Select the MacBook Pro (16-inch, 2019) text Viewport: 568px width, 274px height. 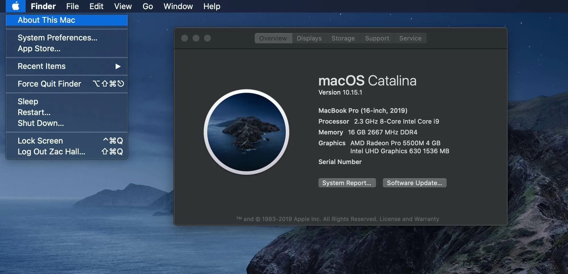(x=363, y=111)
